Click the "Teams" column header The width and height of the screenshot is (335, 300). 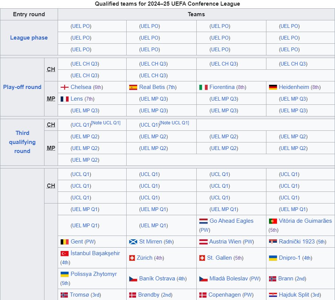tap(196, 14)
